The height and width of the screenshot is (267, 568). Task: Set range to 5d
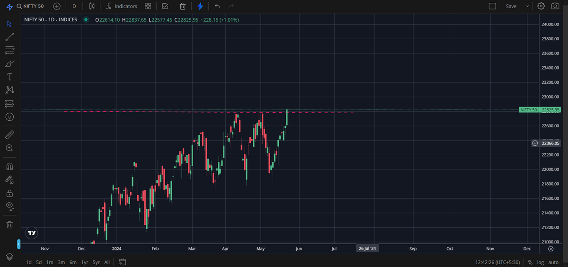point(39,262)
